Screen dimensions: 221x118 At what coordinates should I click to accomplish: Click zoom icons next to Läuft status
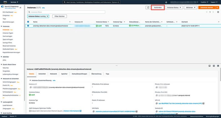[x=107, y=26]
